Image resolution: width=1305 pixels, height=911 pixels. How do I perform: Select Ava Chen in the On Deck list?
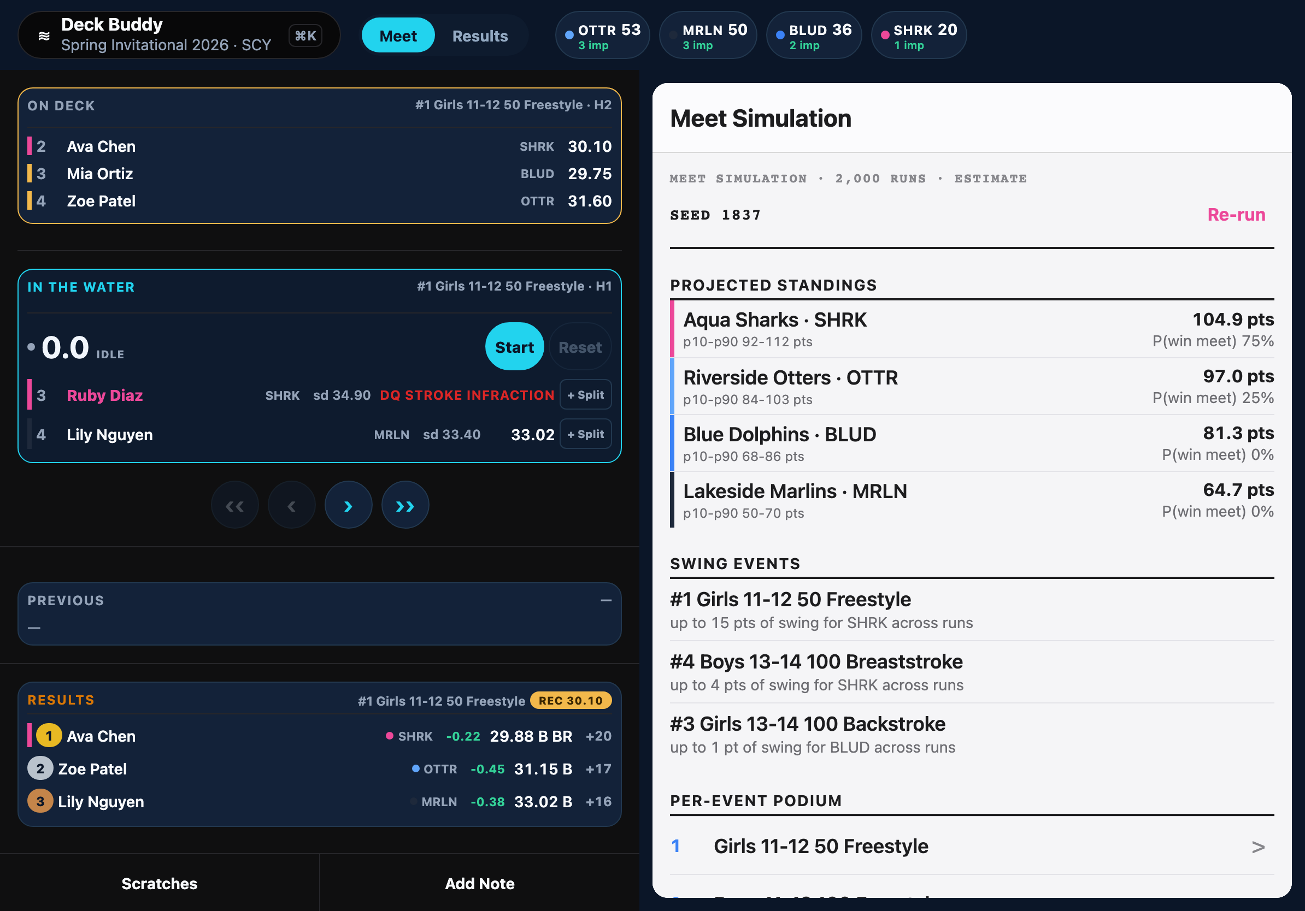[320, 146]
